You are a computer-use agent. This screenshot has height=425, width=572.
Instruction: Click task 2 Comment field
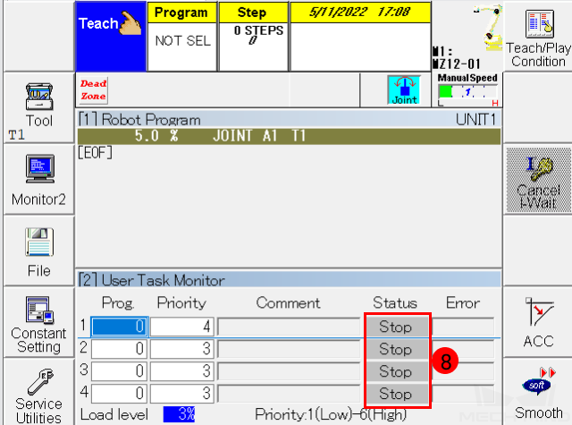289,349
